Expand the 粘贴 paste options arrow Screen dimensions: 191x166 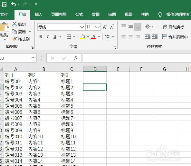pyautogui.click(x=5, y=40)
